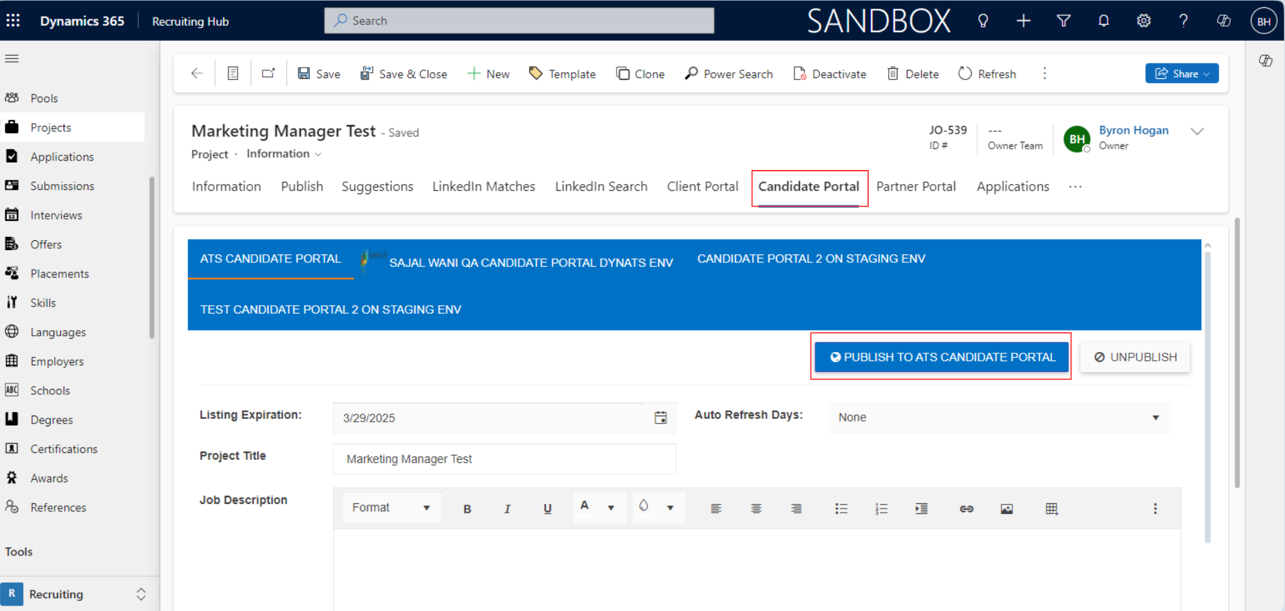The width and height of the screenshot is (1285, 611).
Task: Expand the header details chevron
Action: (1197, 131)
